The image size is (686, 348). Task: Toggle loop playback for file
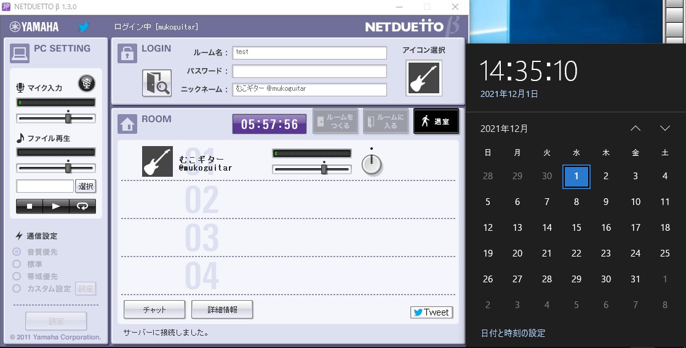(82, 206)
